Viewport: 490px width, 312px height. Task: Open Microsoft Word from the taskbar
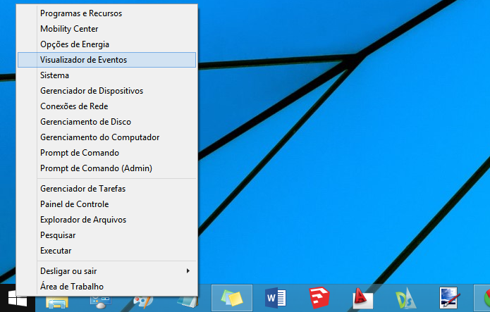pyautogui.click(x=275, y=298)
